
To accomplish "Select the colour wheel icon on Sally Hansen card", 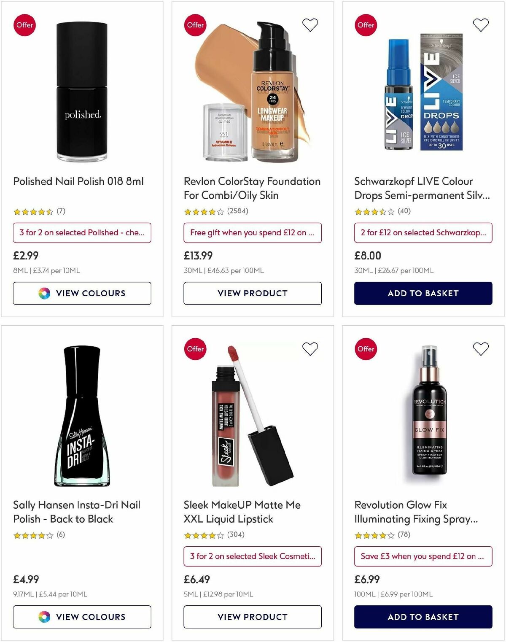I will point(43,617).
